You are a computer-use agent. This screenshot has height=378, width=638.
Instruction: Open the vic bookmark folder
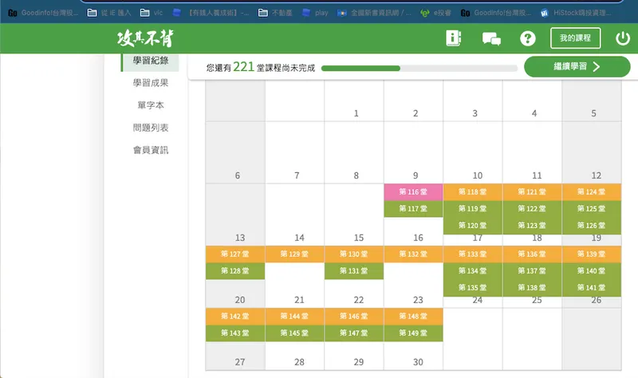pyautogui.click(x=152, y=13)
